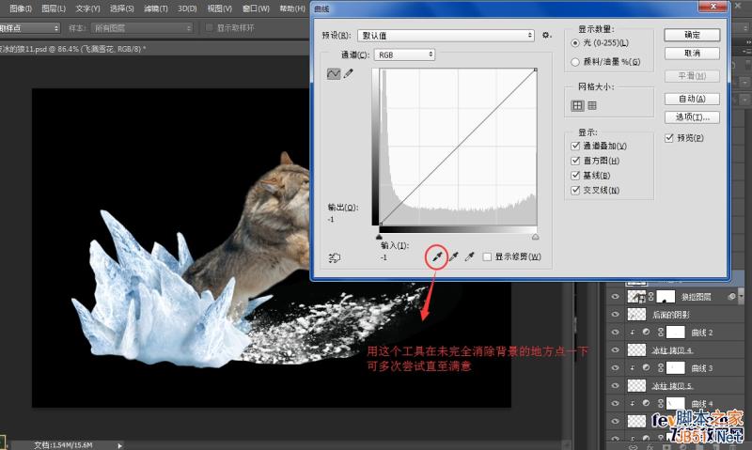Select the detailed 10% grid icon
The width and height of the screenshot is (752, 450).
592,105
